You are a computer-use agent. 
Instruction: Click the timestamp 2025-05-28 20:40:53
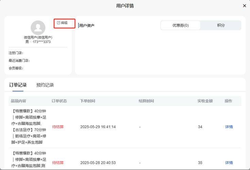click(x=98, y=163)
